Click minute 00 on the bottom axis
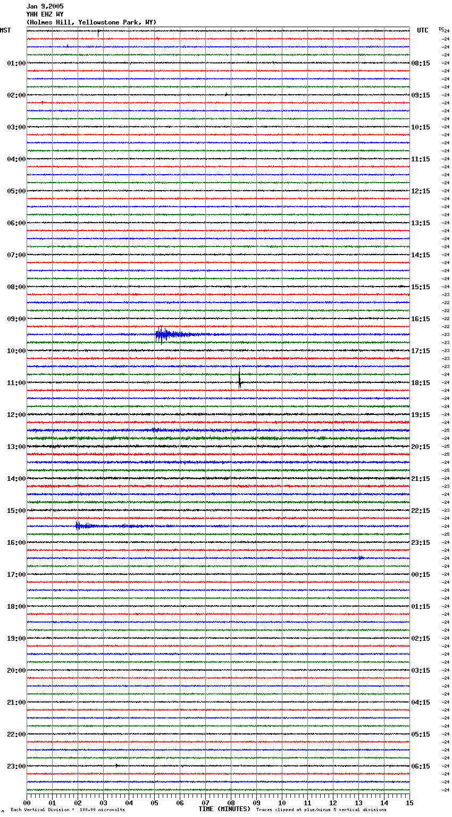The image size is (452, 817). click(27, 803)
